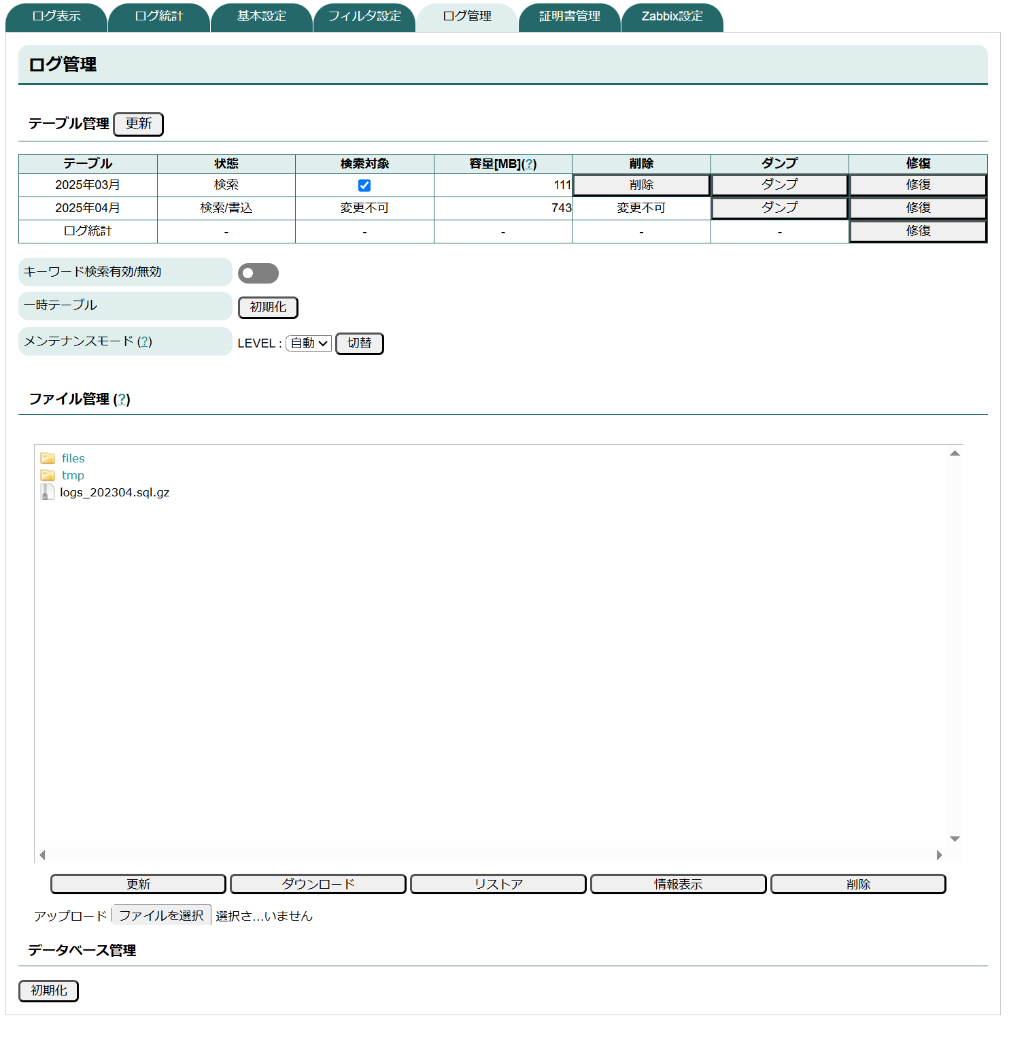Repair the 2025年03月 table
The height and width of the screenshot is (1037, 1009).
[919, 185]
